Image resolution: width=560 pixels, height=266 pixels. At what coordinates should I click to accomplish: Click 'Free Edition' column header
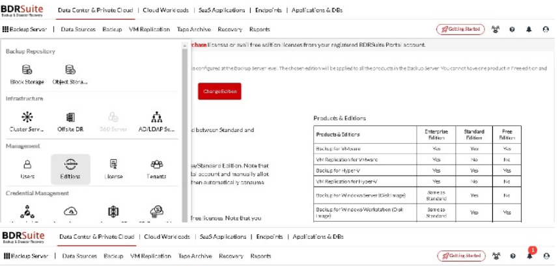pyautogui.click(x=507, y=135)
